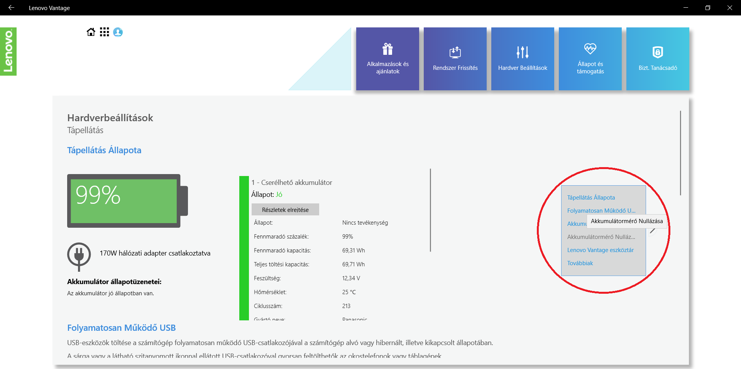Image resolution: width=741 pixels, height=369 pixels.
Task: Click the Hardverbeállítások page title
Action: tap(110, 118)
